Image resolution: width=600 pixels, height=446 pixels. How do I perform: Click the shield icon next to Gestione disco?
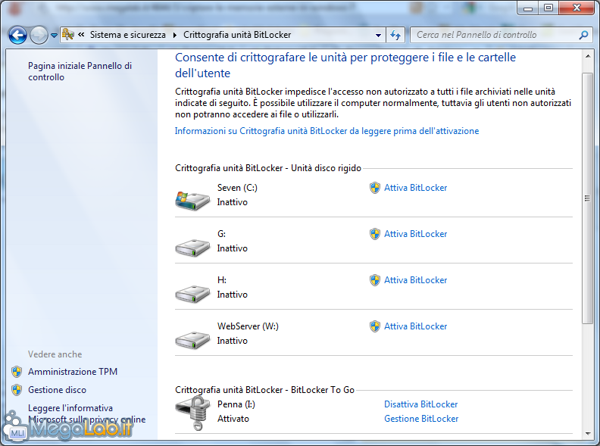click(17, 390)
